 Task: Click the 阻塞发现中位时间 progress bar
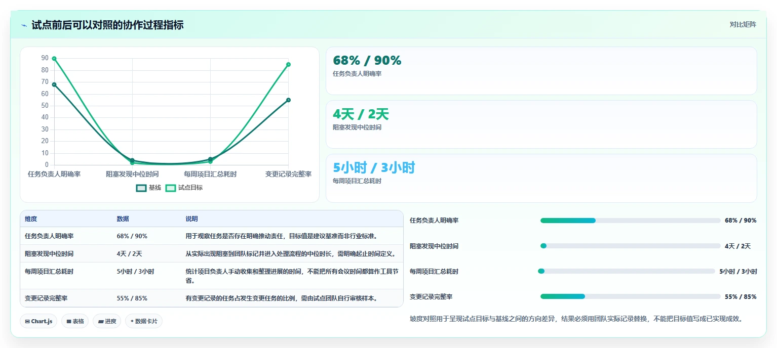pyautogui.click(x=630, y=246)
